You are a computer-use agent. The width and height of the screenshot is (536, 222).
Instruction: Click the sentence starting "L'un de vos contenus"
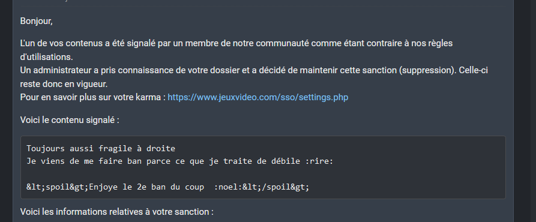[x=236, y=43]
